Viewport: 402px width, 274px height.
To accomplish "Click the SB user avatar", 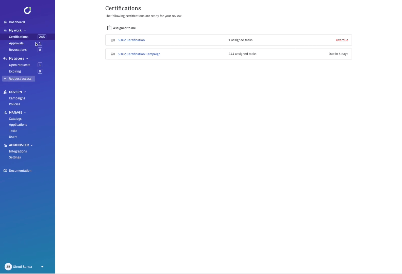I will coord(8,267).
